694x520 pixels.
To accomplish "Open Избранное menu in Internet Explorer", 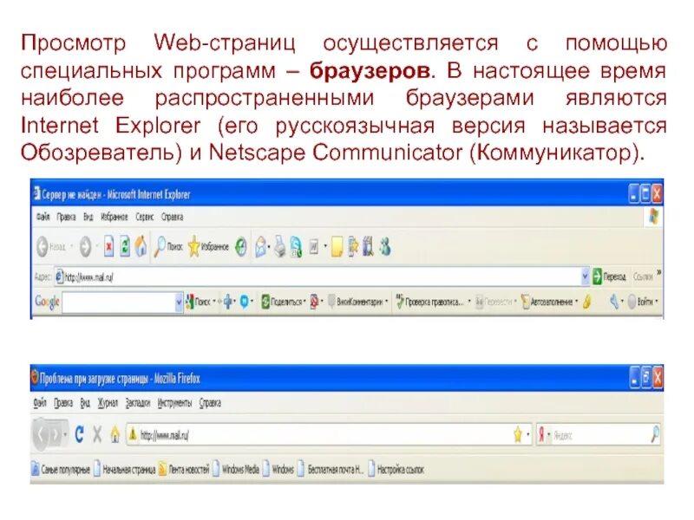I will coord(115,218).
